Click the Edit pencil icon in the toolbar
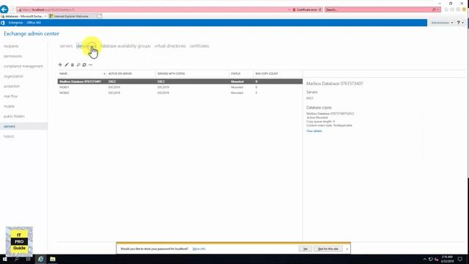This screenshot has height=264, width=469. coord(67,65)
